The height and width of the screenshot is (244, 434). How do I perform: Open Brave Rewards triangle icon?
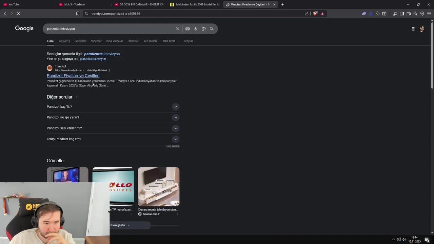pos(322,14)
